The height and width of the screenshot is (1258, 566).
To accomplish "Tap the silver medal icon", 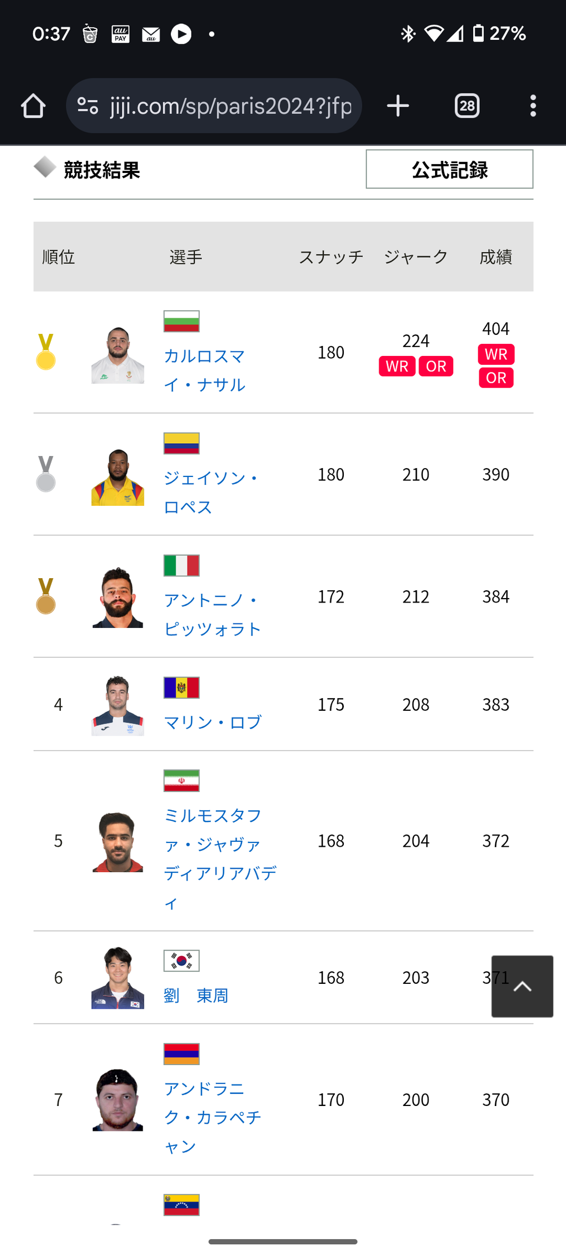I will point(46,474).
